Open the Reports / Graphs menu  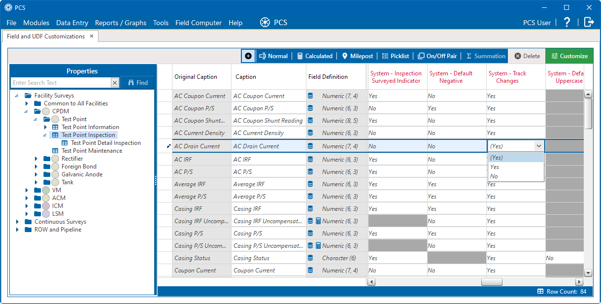121,23
